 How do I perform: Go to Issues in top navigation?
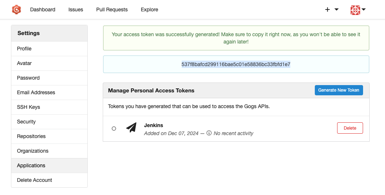point(76,9)
